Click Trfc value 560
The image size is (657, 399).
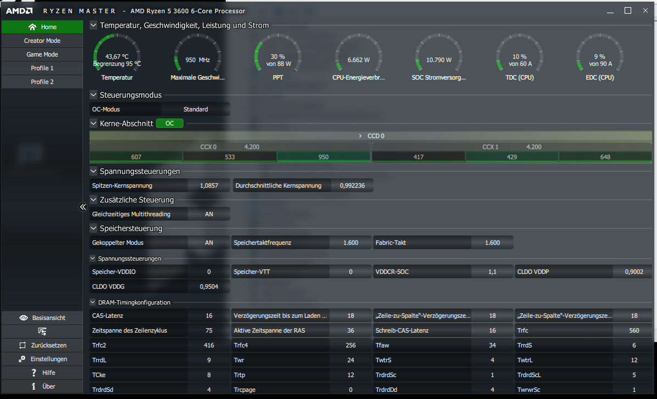(x=634, y=331)
